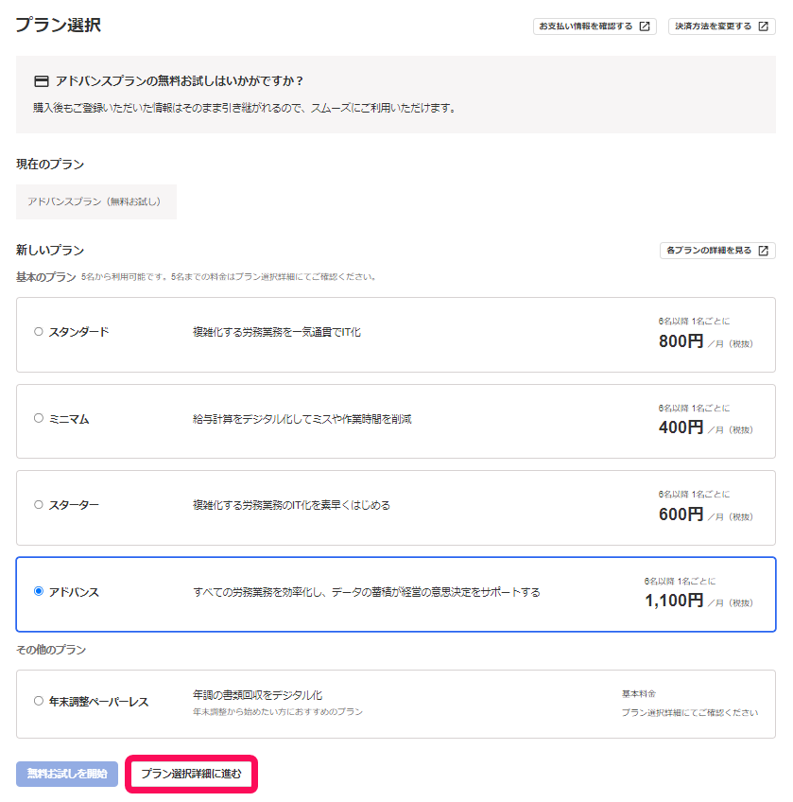Click プラン選択詳細に進む button
The height and width of the screenshot is (802, 793).
[191, 774]
